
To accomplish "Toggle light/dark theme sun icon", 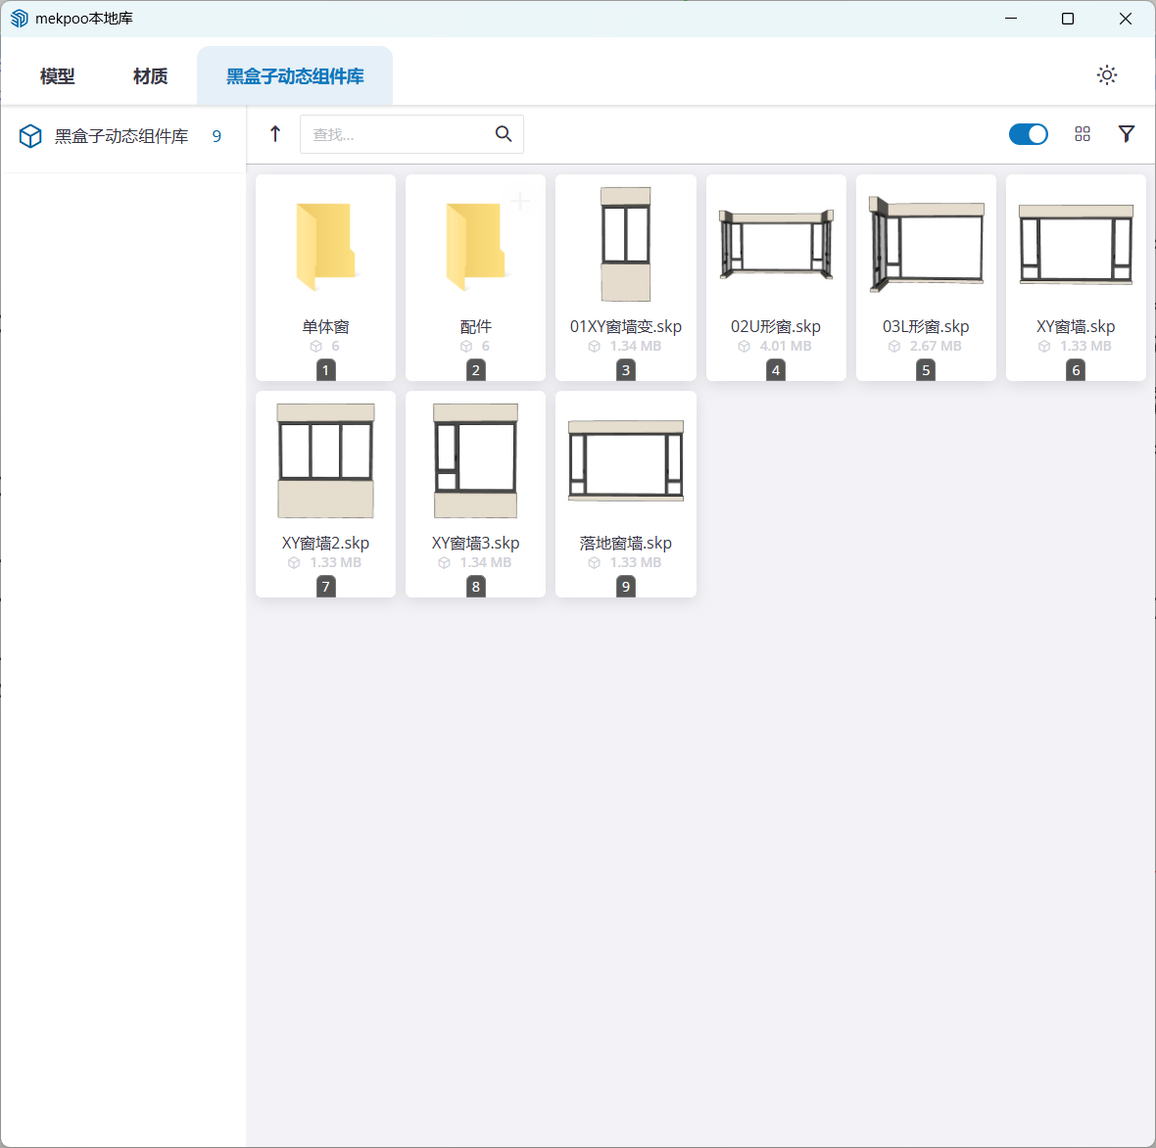I will 1107,75.
